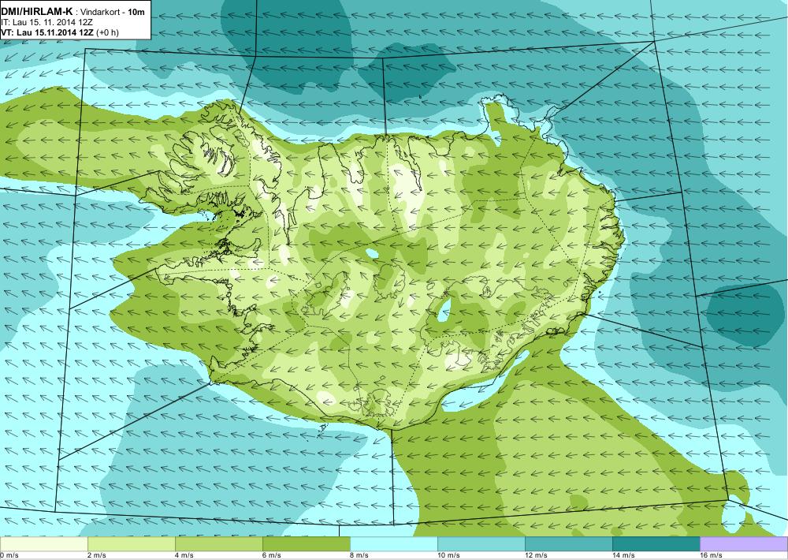
Task: Click the 'IT: Lau 15. 11. 2014 12Z' line
Action: pos(46,23)
